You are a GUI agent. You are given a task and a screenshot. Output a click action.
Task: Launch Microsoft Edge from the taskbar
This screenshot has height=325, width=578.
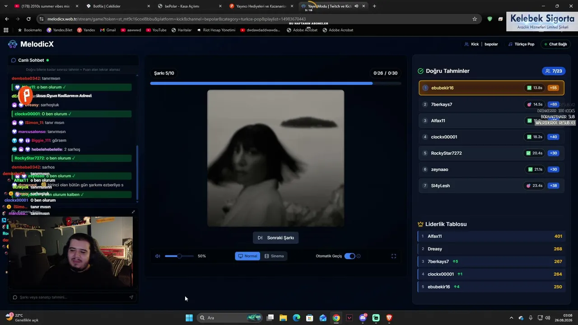click(x=296, y=318)
